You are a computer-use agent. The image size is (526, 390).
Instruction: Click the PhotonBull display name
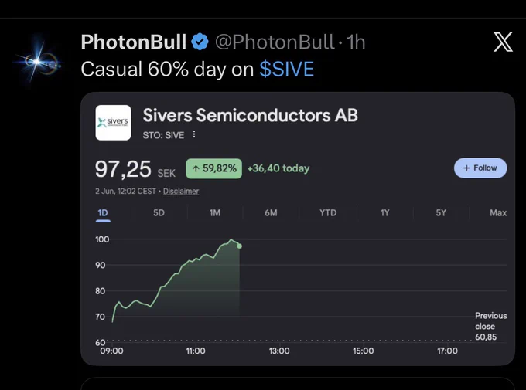pos(134,42)
